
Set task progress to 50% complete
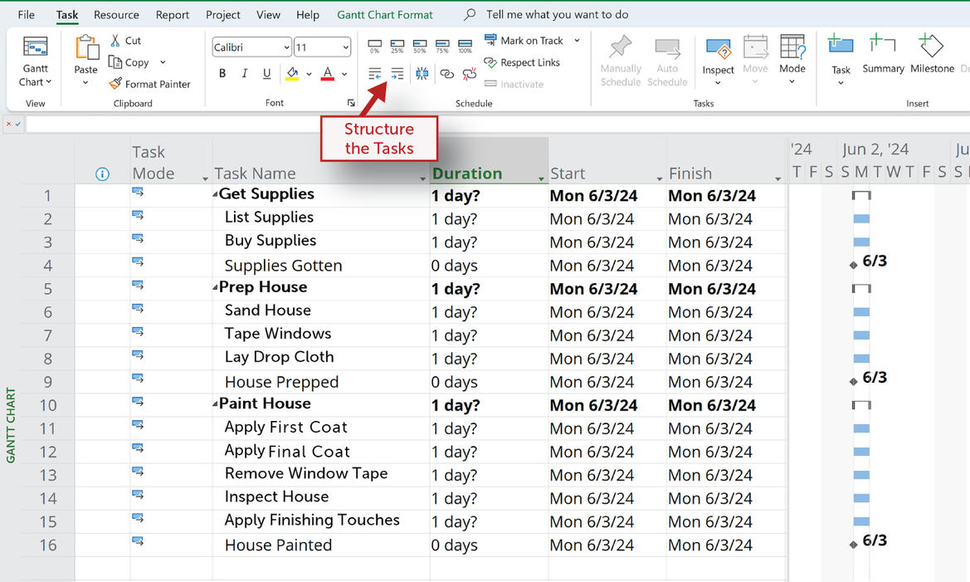(419, 46)
